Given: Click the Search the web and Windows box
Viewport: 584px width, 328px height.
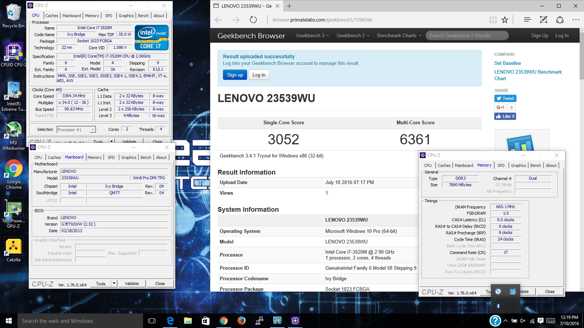Looking at the screenshot, I should tap(80, 321).
